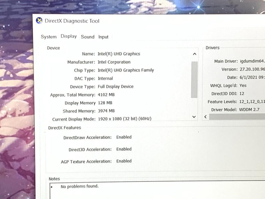Image resolution: width=265 pixels, height=199 pixels.
Task: Click the Chip Type label
Action: click(x=85, y=70)
